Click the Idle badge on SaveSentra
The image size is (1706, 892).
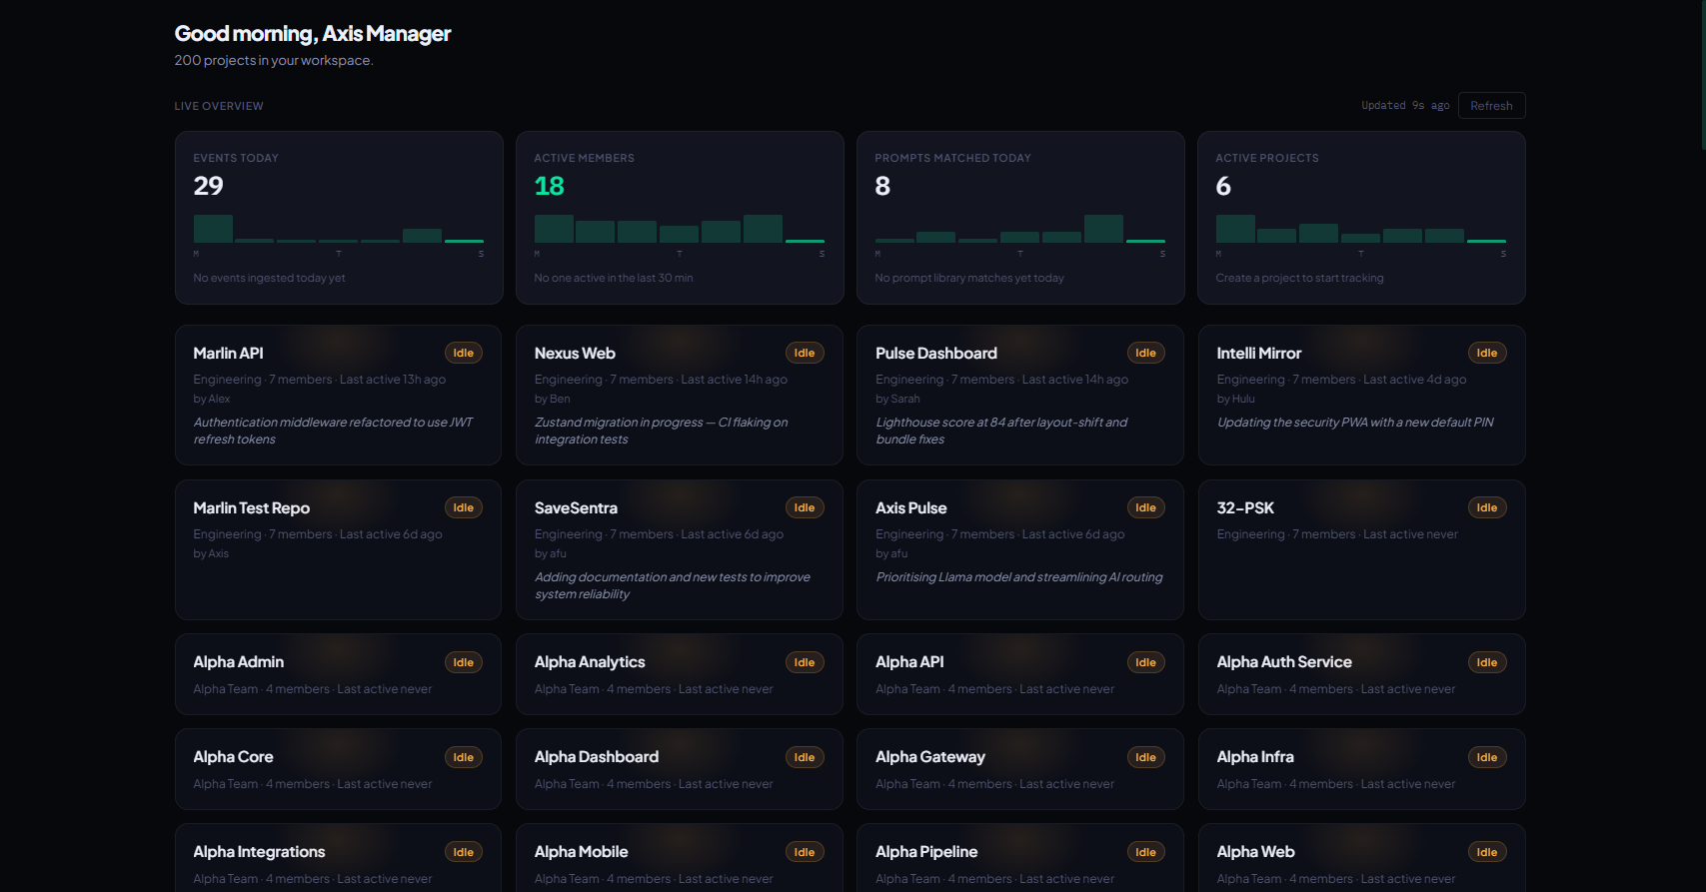[805, 507]
